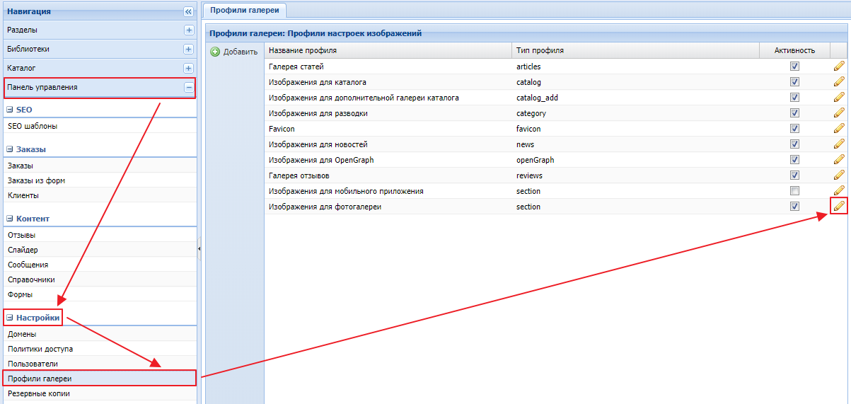851x404 pixels.
Task: Open SEO шаблоны link
Action: [x=33, y=126]
